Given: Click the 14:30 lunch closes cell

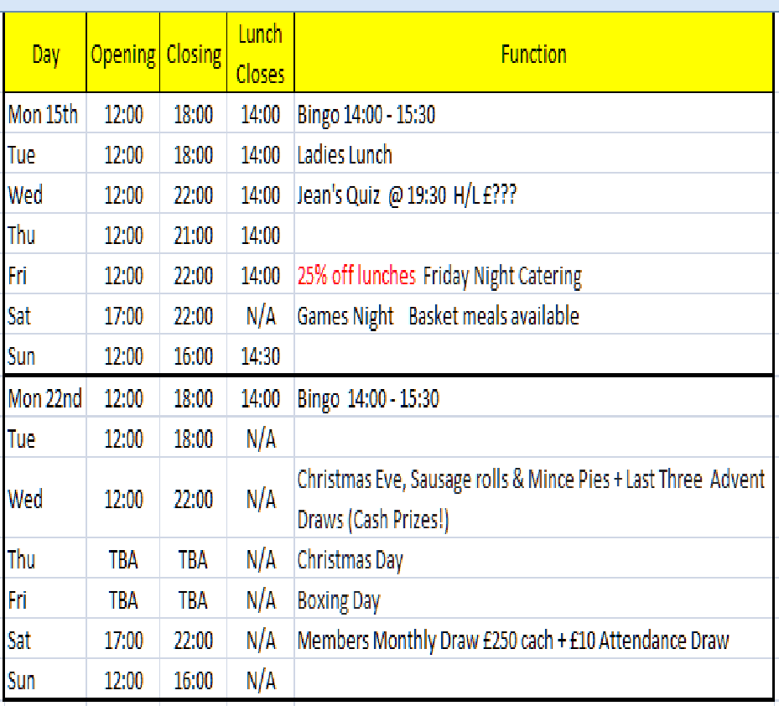Looking at the screenshot, I should (x=260, y=356).
